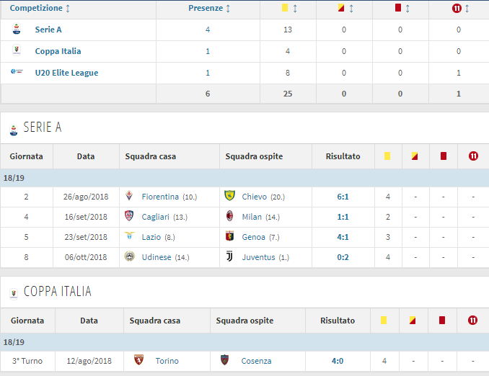Click the Cagliari club crest icon

(130, 217)
